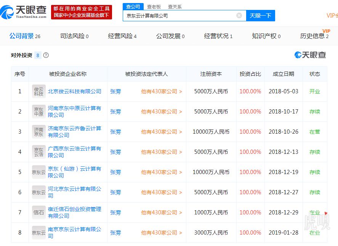The height and width of the screenshot is (246, 338).
Task: Click the 济南京东 company logo thumbnail
Action: (x=39, y=132)
